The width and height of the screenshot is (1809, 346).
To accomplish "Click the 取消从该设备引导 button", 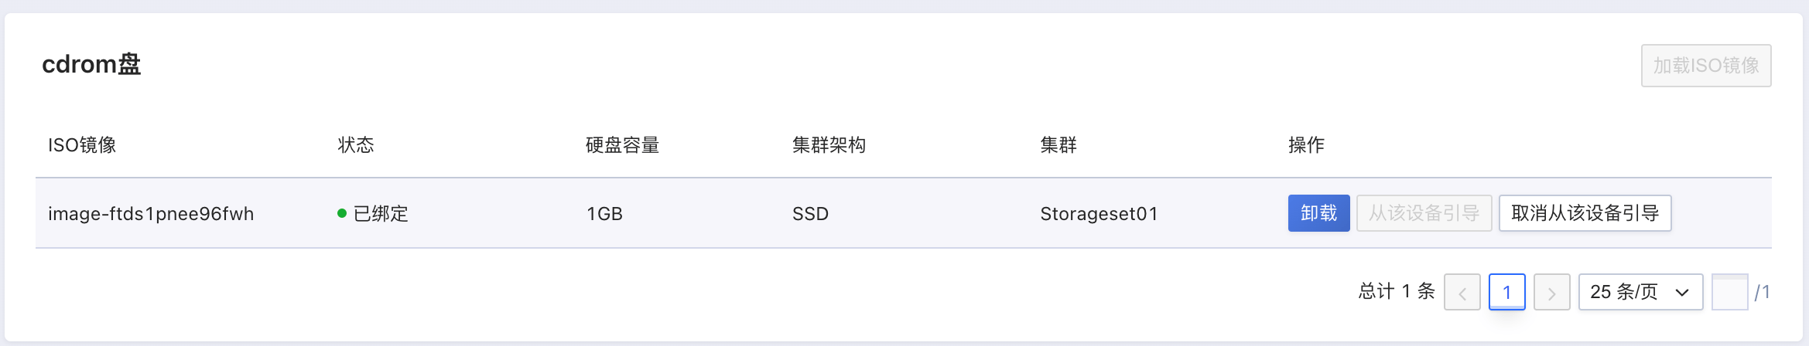I will [1585, 213].
